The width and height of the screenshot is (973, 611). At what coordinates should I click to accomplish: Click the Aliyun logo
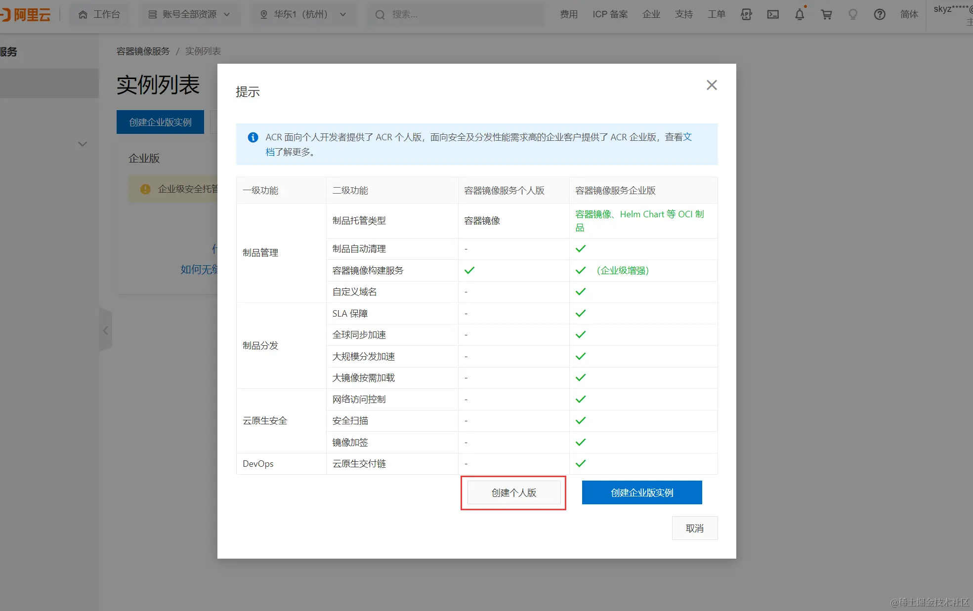tap(26, 14)
